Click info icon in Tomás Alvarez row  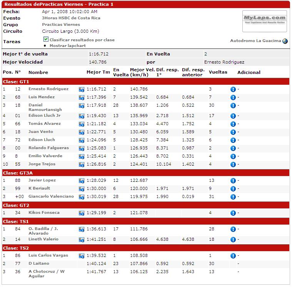point(233,124)
